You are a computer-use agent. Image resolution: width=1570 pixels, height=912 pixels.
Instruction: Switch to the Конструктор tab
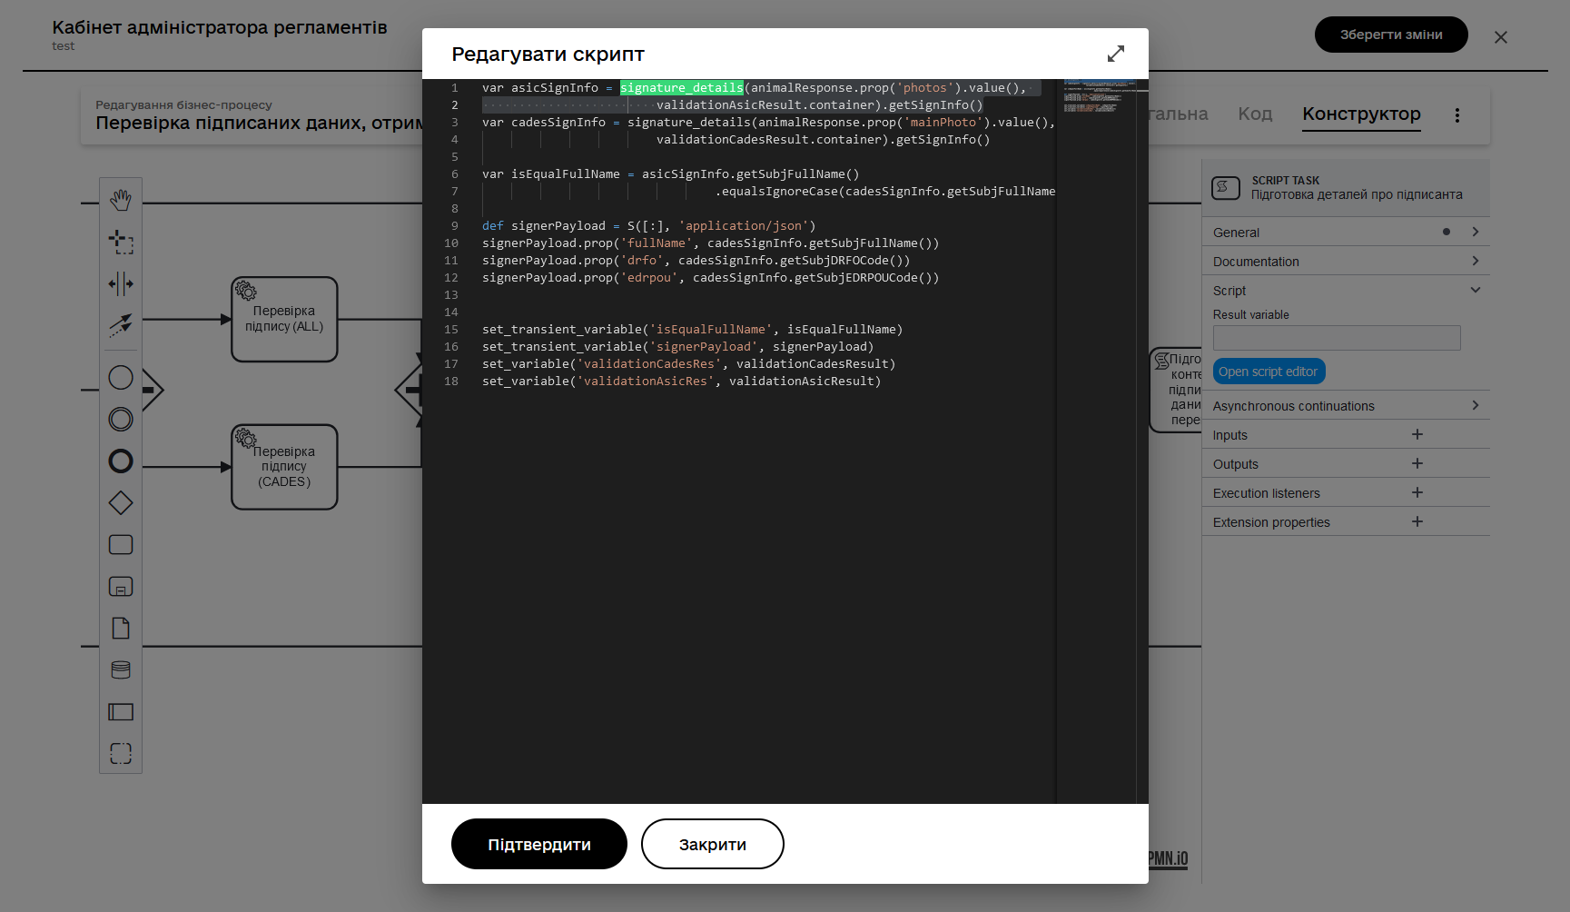(1361, 114)
